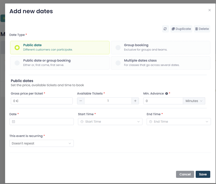
Task: Decrease available tickets with minus button
Action: point(81,101)
